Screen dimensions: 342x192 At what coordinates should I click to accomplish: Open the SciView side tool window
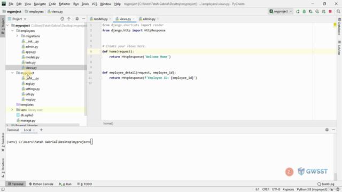tap(339, 48)
